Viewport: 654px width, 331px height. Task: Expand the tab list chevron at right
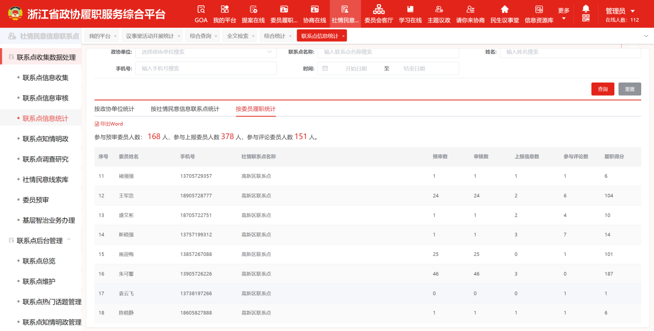pyautogui.click(x=646, y=36)
